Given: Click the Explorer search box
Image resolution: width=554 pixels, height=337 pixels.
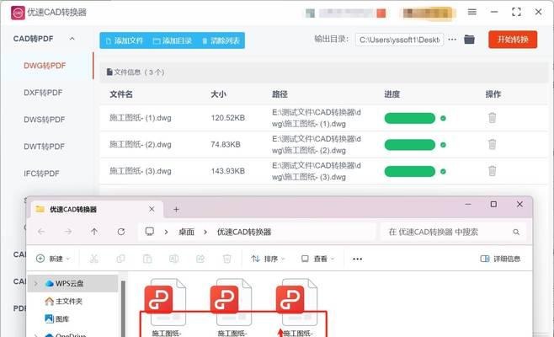Looking at the screenshot, I should click(x=454, y=232).
